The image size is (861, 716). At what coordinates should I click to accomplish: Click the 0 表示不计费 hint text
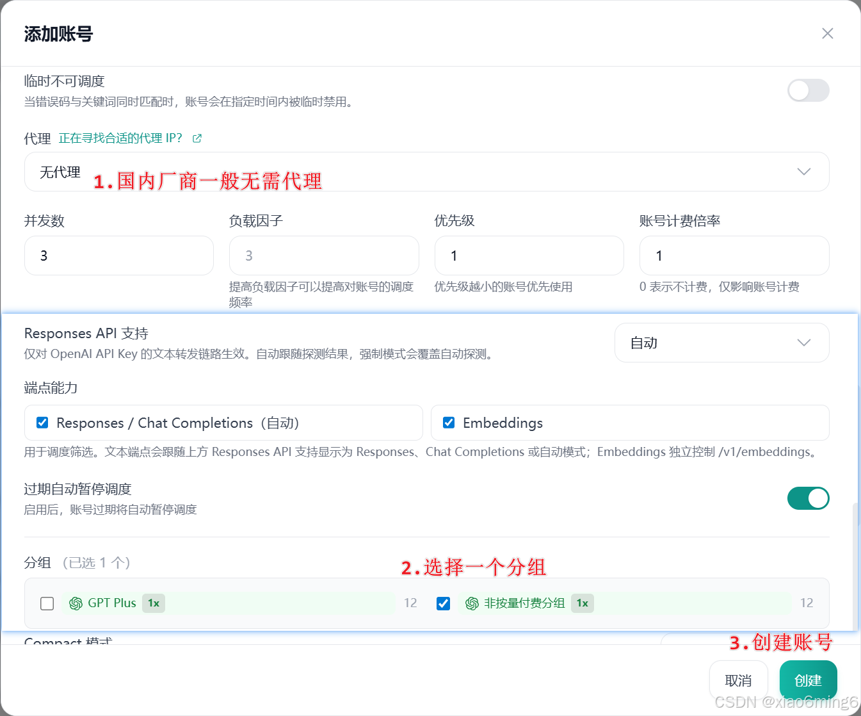tap(720, 287)
